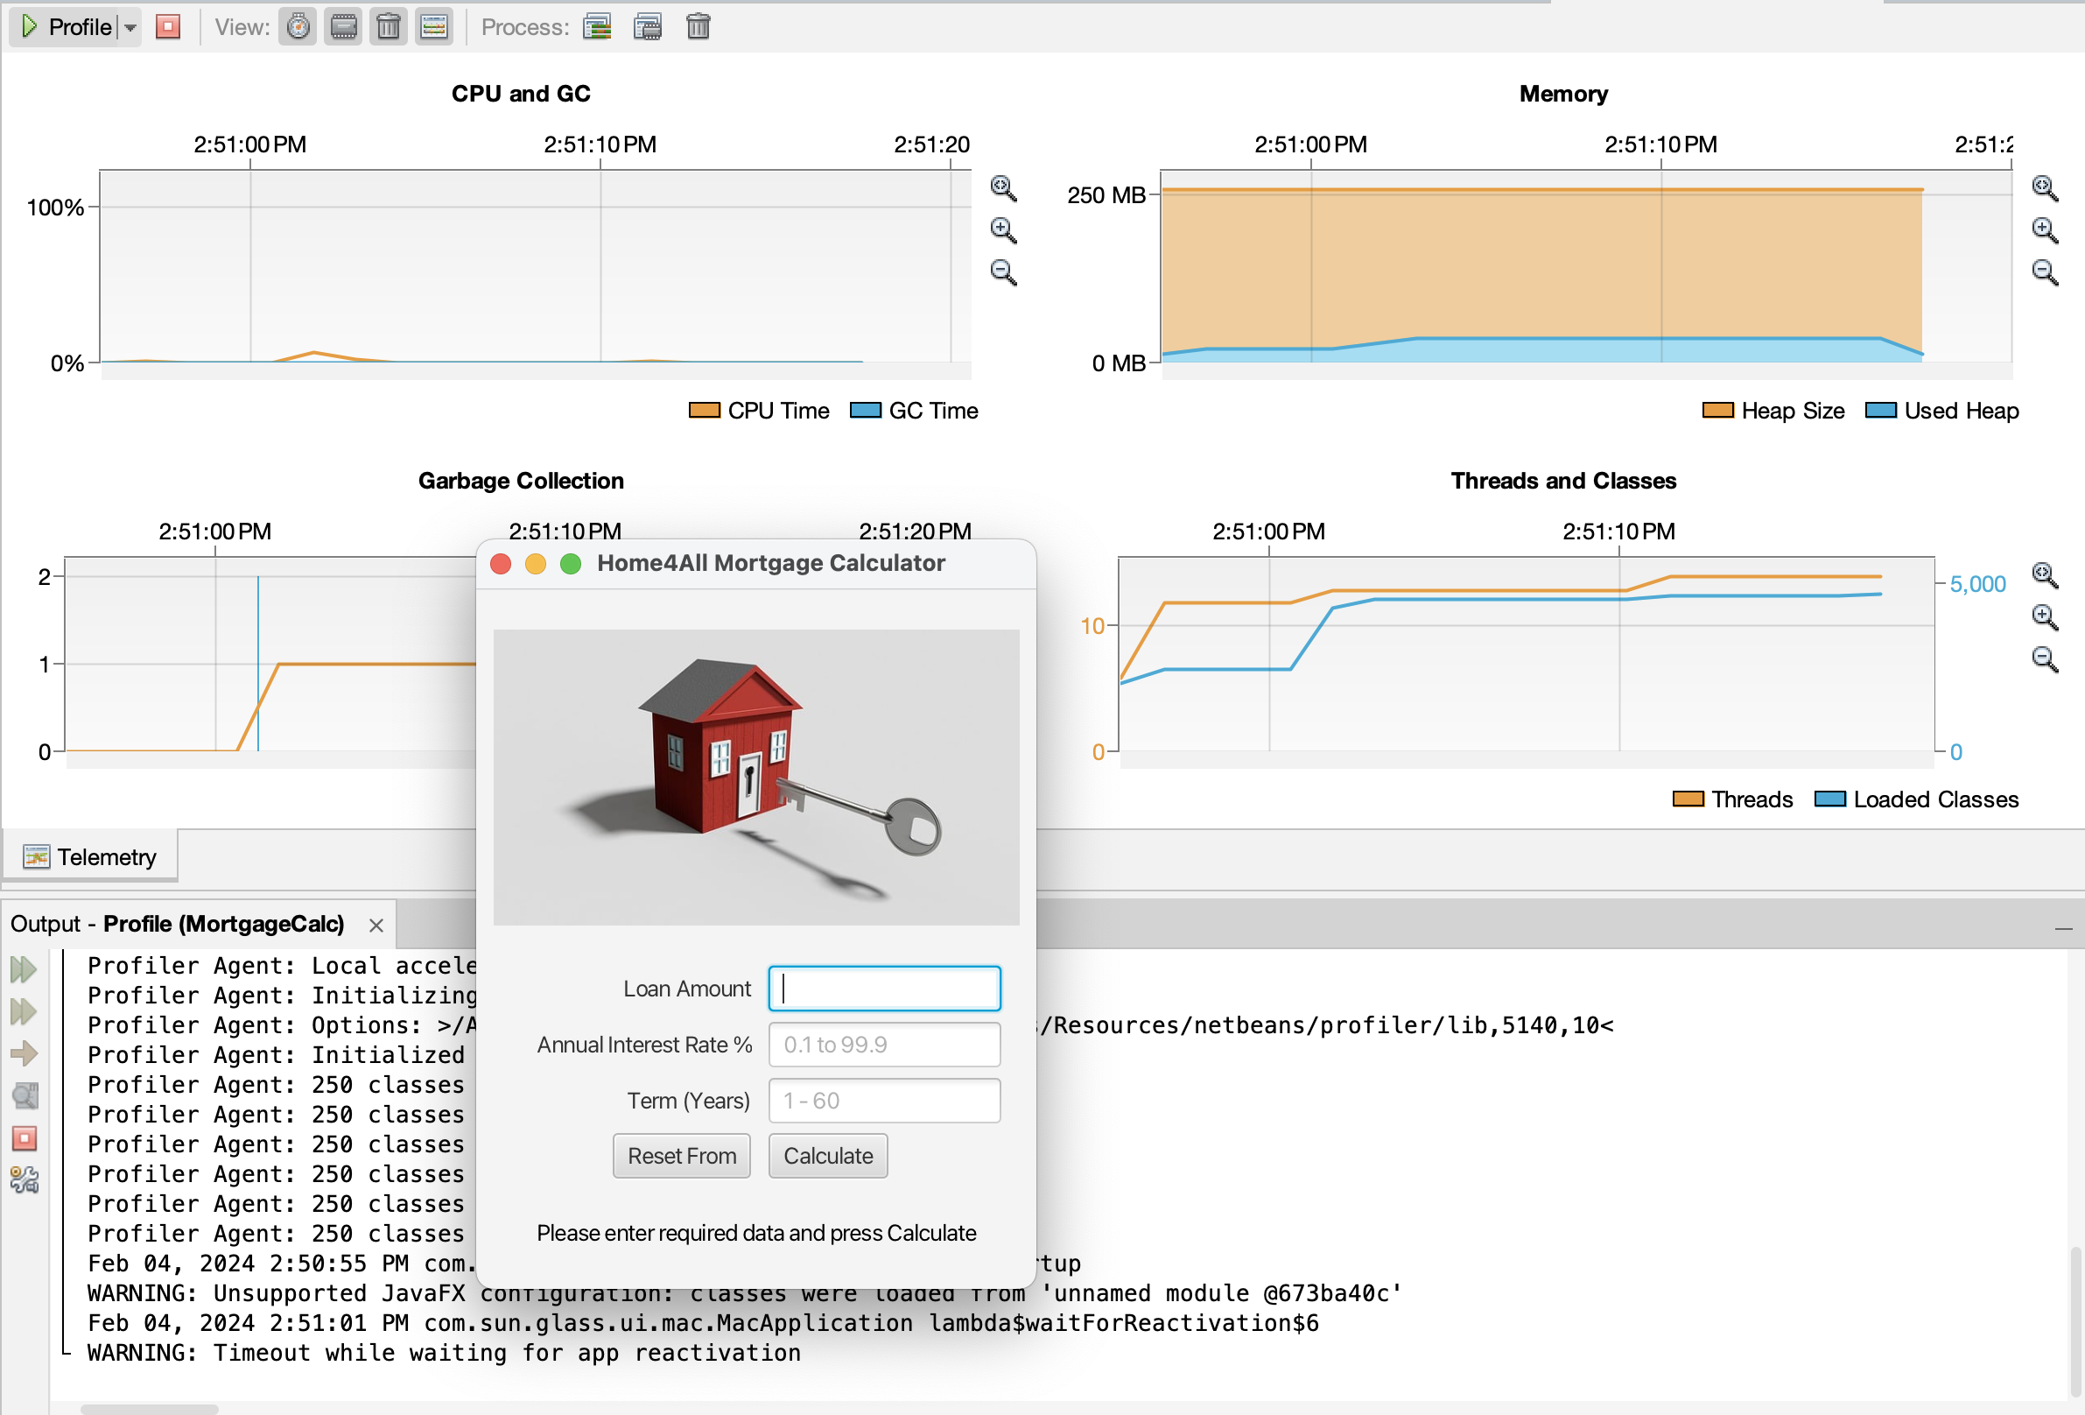Stop profiling with the toolbar red stop button

tap(168, 27)
